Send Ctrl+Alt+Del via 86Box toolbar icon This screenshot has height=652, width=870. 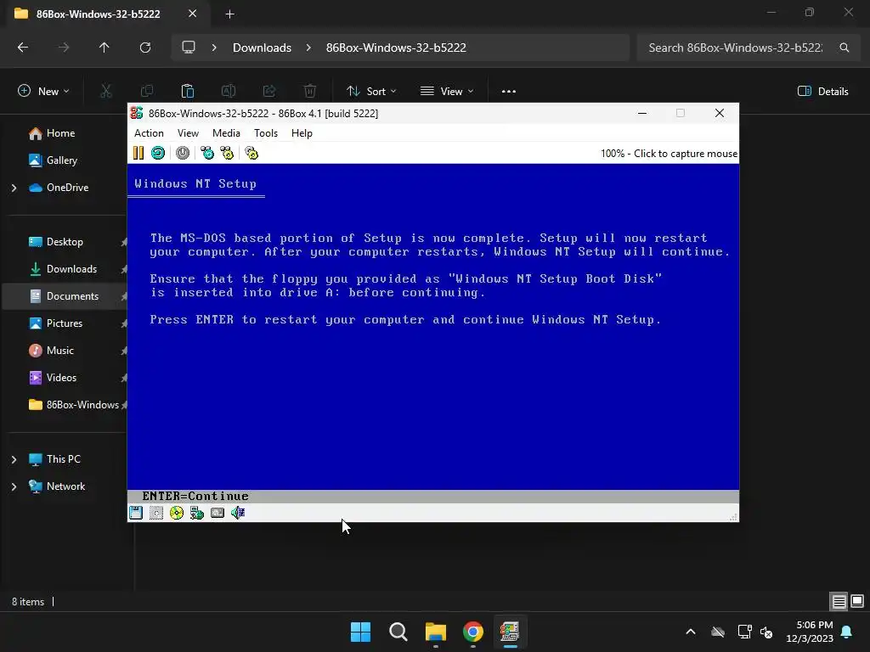pyautogui.click(x=207, y=153)
